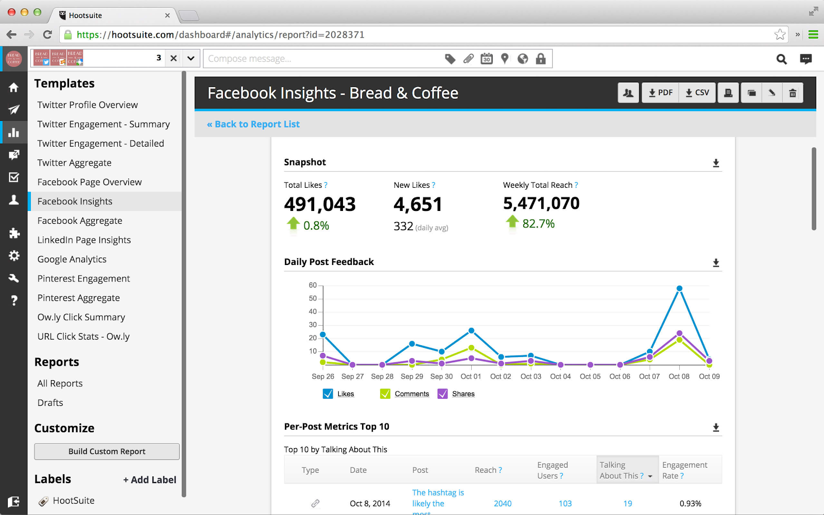
Task: Click the paper plane Publisher icon
Action: coord(14,110)
